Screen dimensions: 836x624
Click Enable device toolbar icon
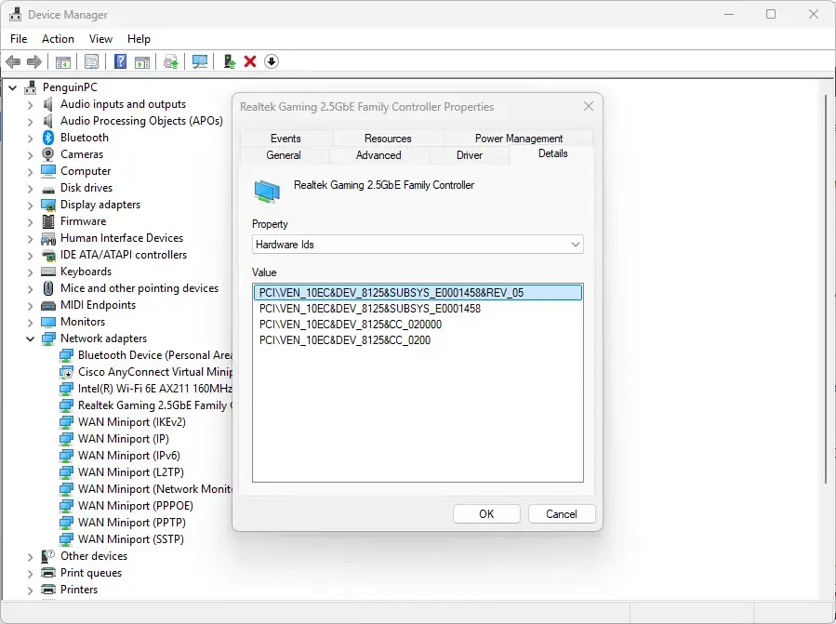pyautogui.click(x=230, y=62)
